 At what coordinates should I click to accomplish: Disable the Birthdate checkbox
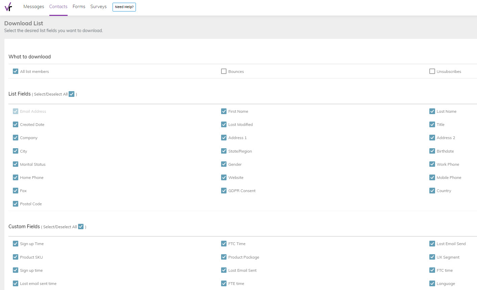[x=432, y=151]
